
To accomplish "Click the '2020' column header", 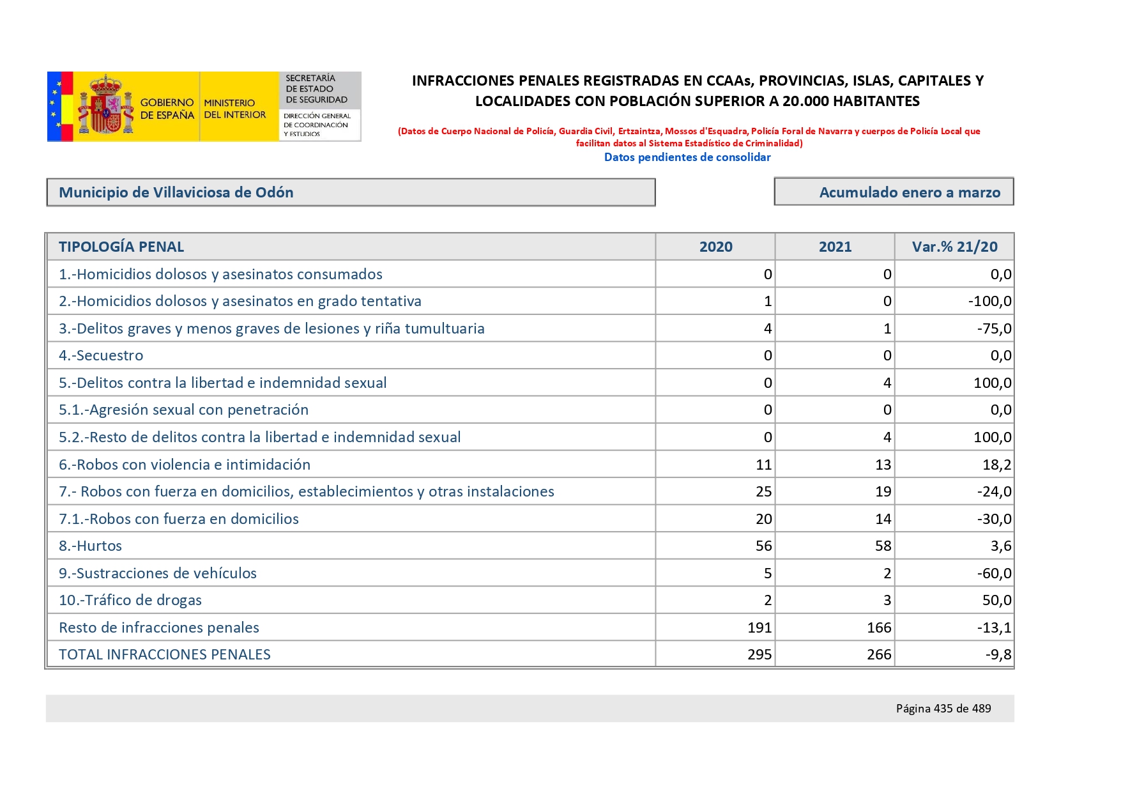I will (x=715, y=247).
